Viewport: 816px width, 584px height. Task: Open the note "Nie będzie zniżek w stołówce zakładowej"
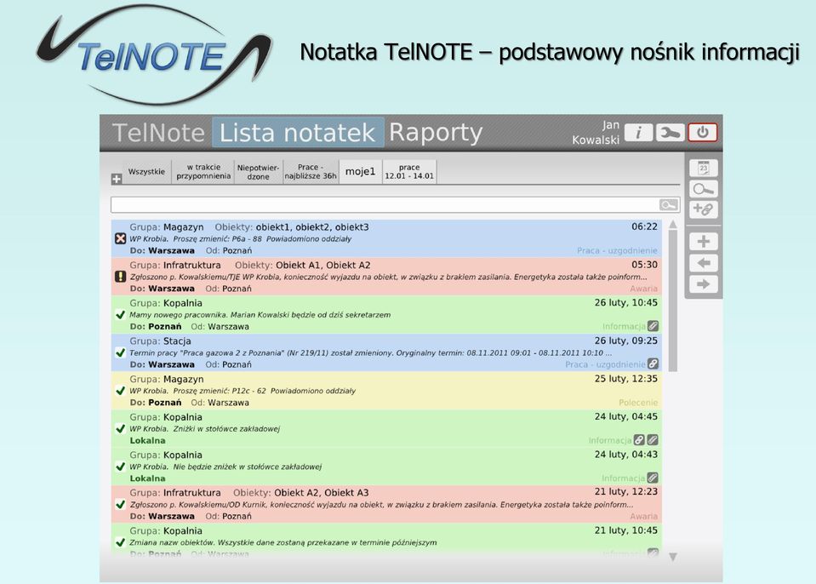[x=386, y=467]
